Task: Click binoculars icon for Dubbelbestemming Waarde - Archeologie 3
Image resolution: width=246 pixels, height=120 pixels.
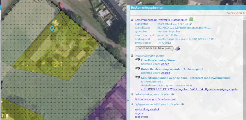Action: tap(138, 69)
